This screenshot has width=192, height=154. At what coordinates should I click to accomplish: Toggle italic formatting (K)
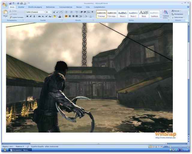coord(31,16)
